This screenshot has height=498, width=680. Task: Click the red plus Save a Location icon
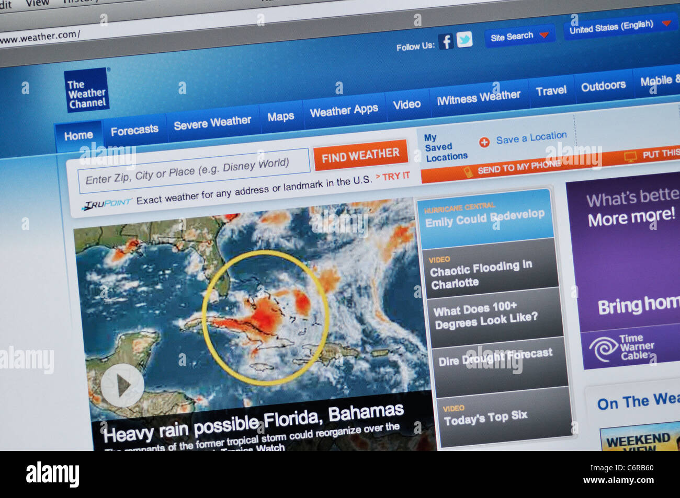484,142
